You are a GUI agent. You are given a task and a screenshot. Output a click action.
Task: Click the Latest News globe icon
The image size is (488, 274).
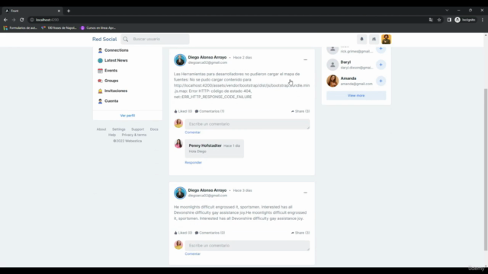click(100, 61)
